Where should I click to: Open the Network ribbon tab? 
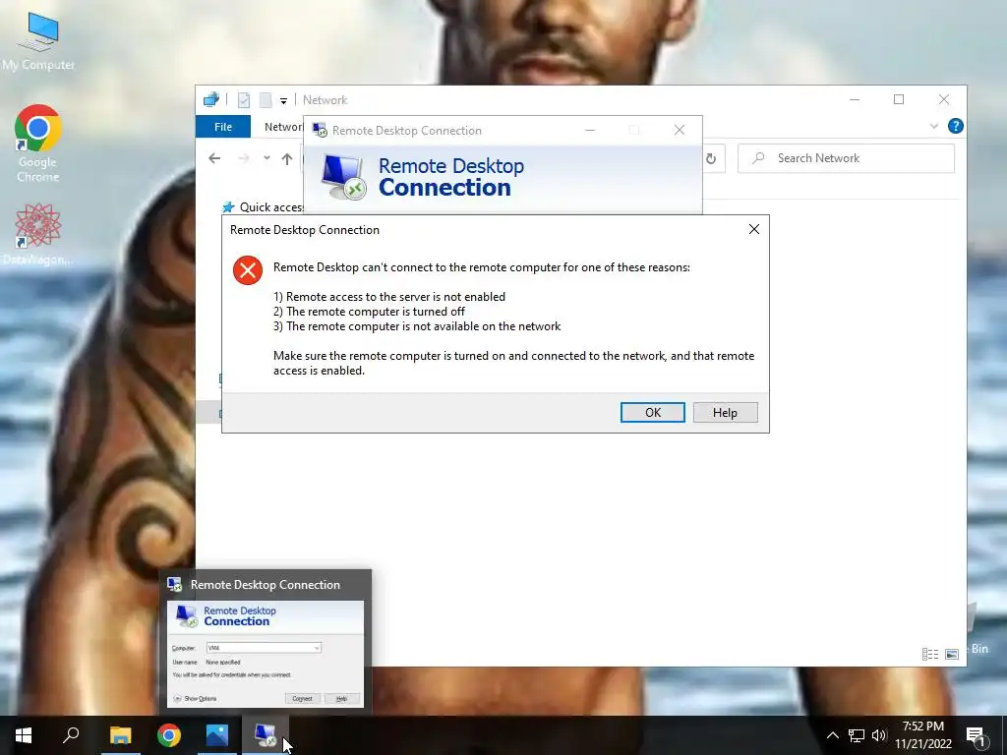click(283, 127)
